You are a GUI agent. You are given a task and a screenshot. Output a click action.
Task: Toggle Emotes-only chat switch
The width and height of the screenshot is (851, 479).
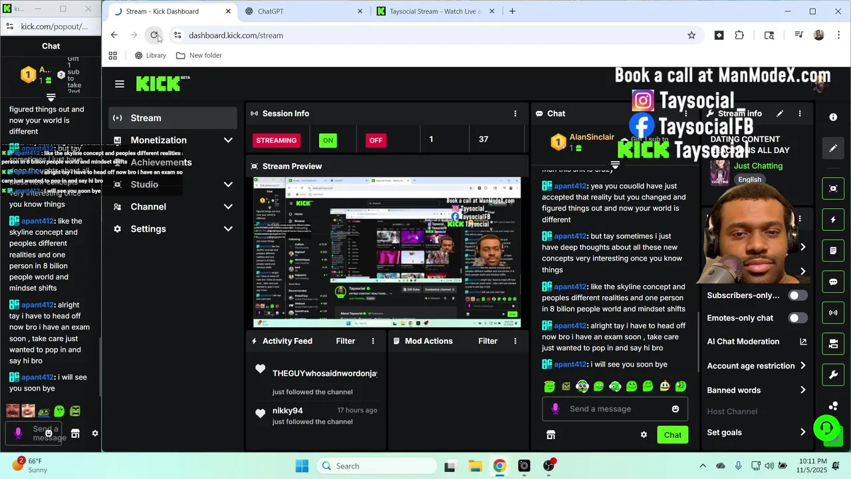[798, 318]
